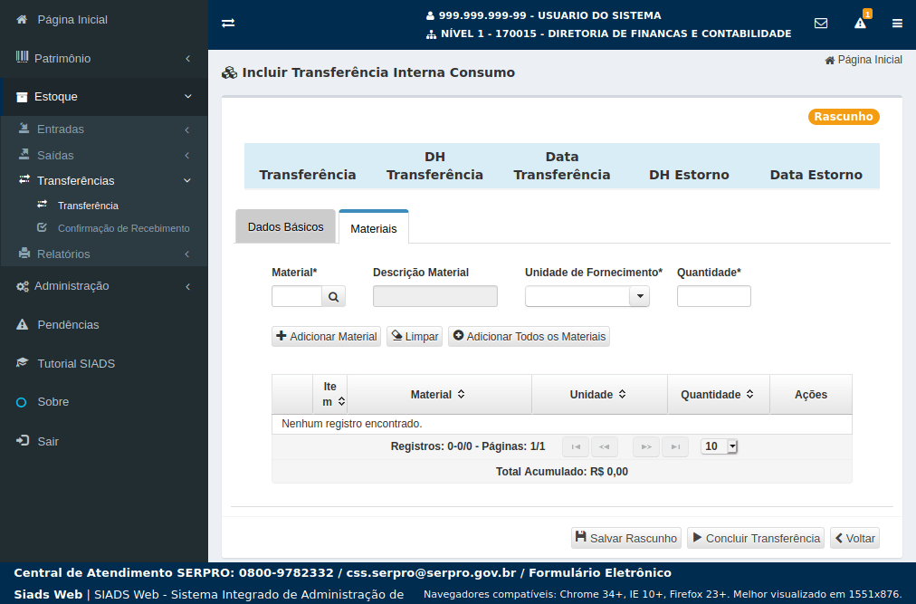
Task: Sort table by Unidade column
Action: (x=622, y=394)
